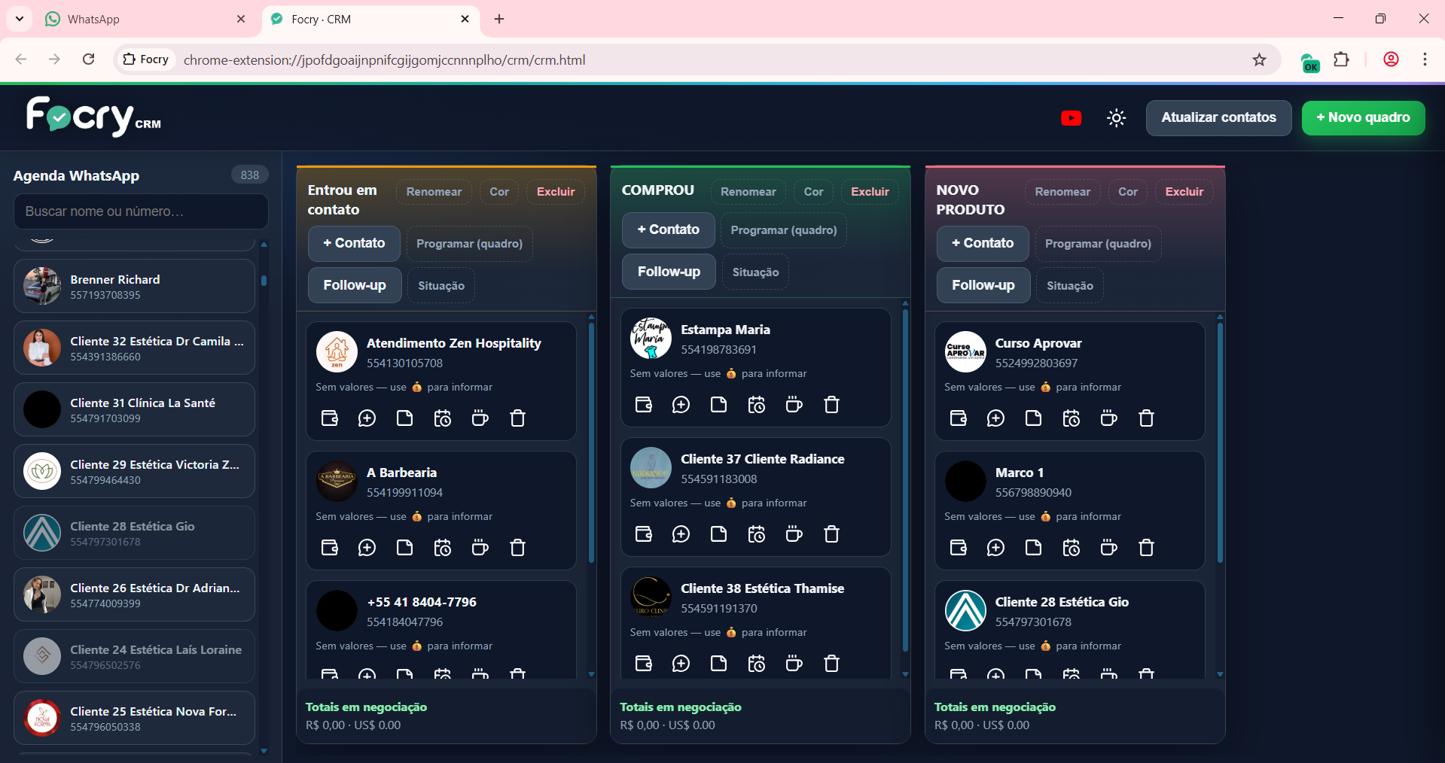This screenshot has width=1445, height=763.
Task: Open Situação filter in COMPROU board
Action: point(755,272)
